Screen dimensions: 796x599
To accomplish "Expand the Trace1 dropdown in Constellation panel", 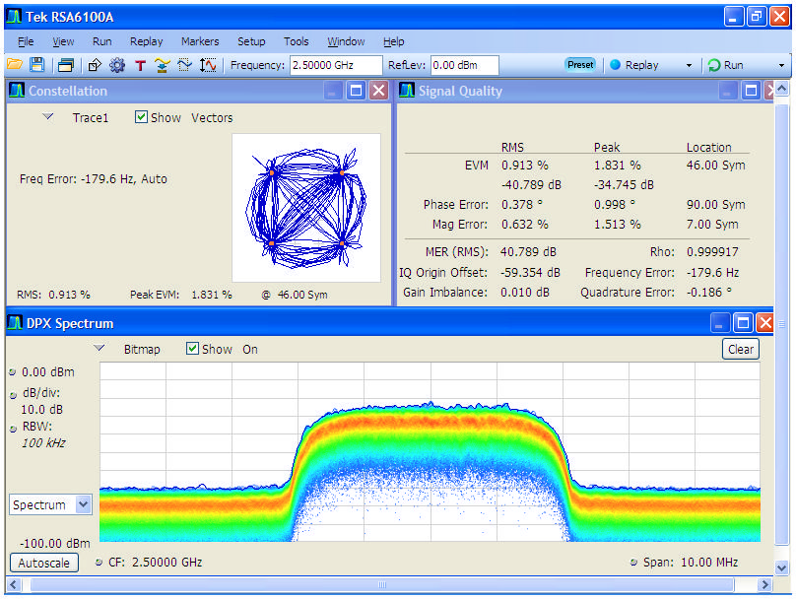I will pos(46,117).
